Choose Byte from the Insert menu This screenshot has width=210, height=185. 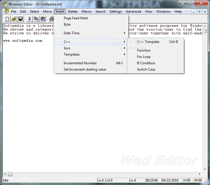(91, 24)
